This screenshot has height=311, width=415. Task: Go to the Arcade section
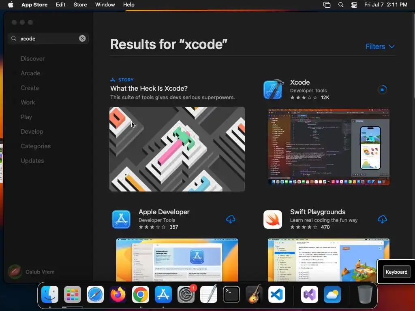coord(30,73)
